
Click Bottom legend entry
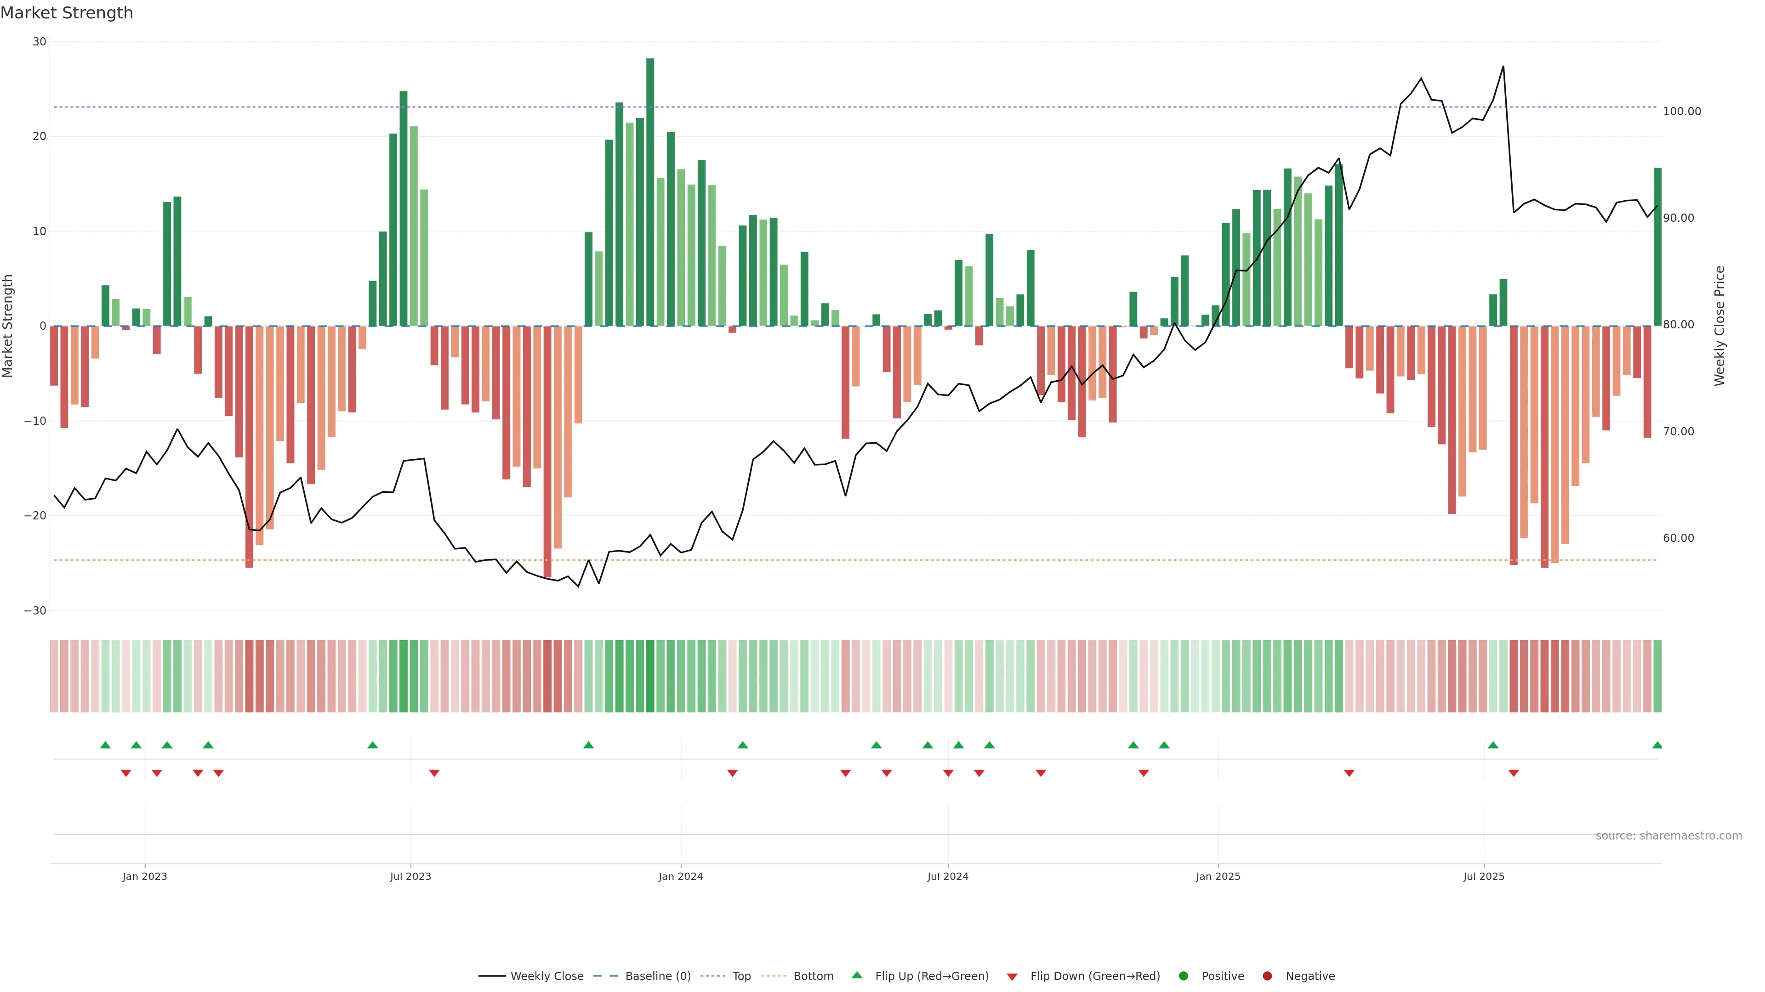[x=797, y=975]
